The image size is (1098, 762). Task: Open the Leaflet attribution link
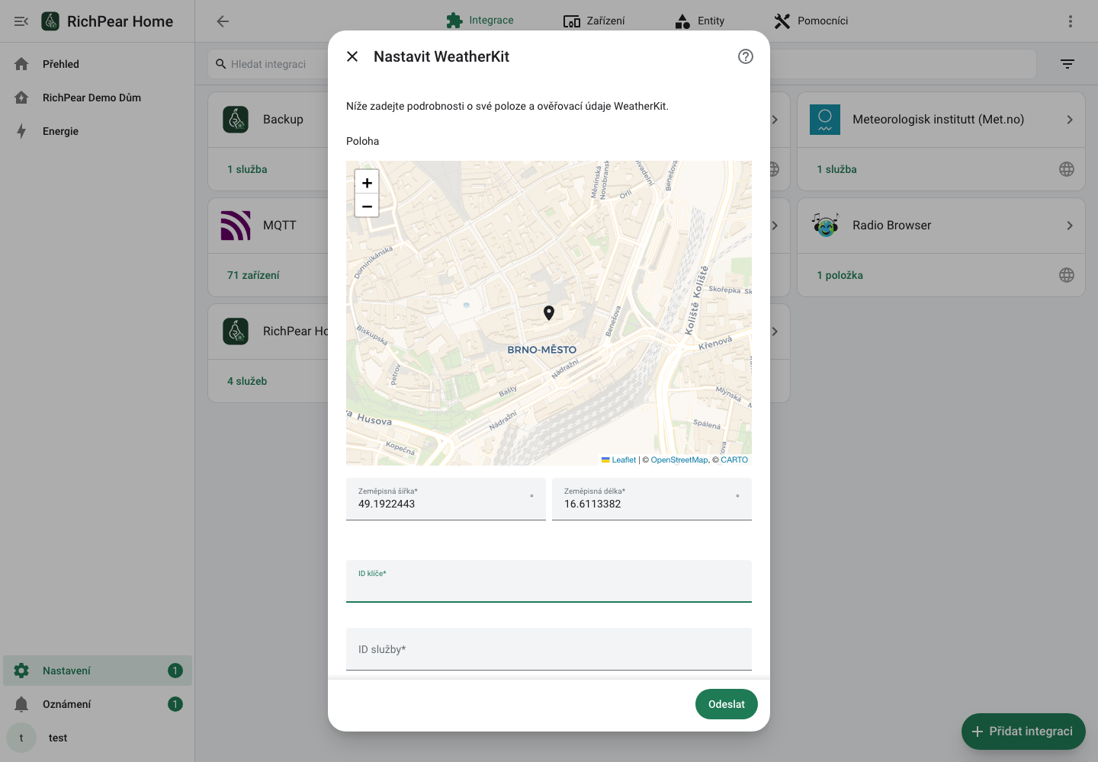pos(618,459)
